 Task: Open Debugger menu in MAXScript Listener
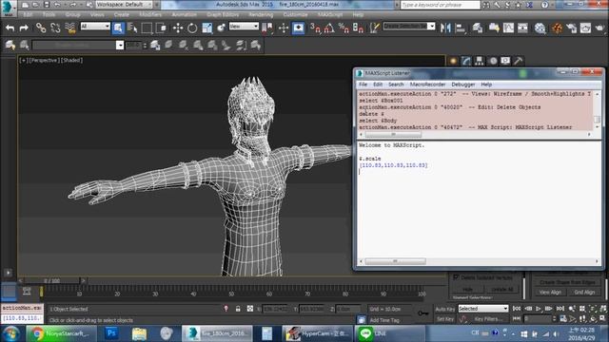point(463,85)
